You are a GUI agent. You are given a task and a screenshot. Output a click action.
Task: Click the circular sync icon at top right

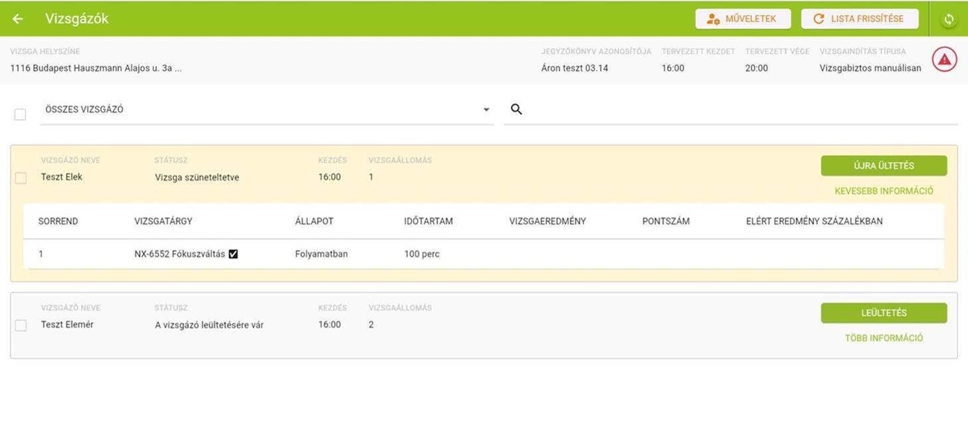pyautogui.click(x=949, y=19)
